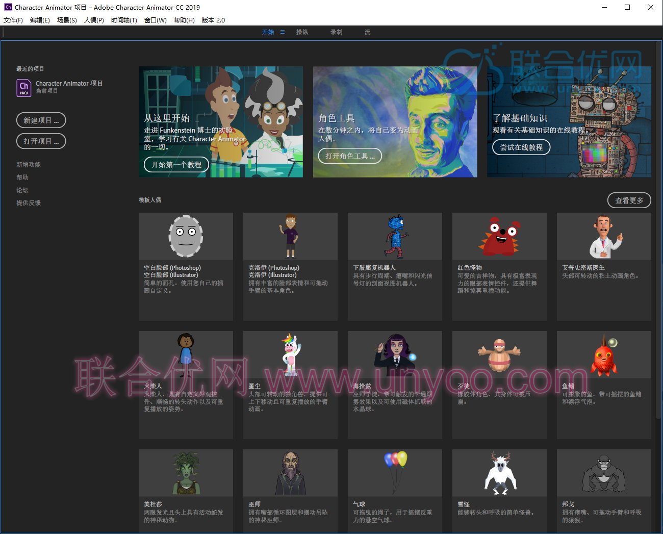Select the fish (鱼鳍) puppet thumbnail

coord(604,354)
